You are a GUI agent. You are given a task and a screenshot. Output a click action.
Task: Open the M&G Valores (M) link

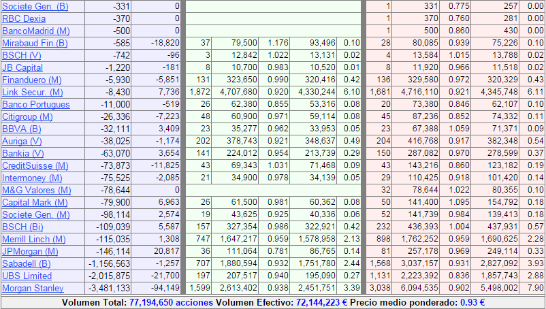point(36,191)
